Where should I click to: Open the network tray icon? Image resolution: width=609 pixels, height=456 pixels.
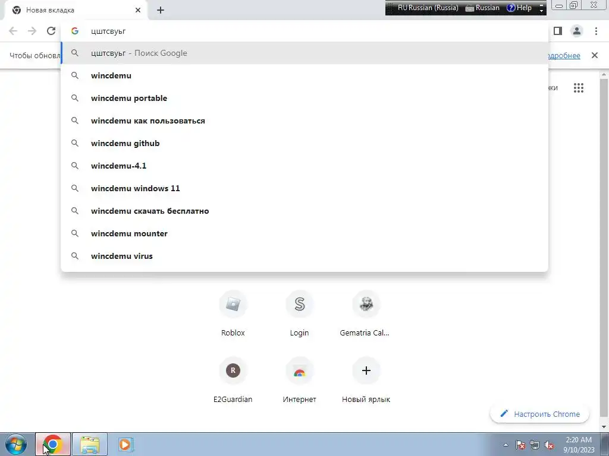pyautogui.click(x=535, y=445)
